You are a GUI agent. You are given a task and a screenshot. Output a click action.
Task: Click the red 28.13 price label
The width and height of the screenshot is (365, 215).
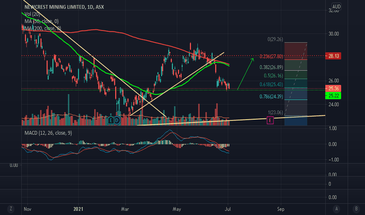click(x=333, y=56)
